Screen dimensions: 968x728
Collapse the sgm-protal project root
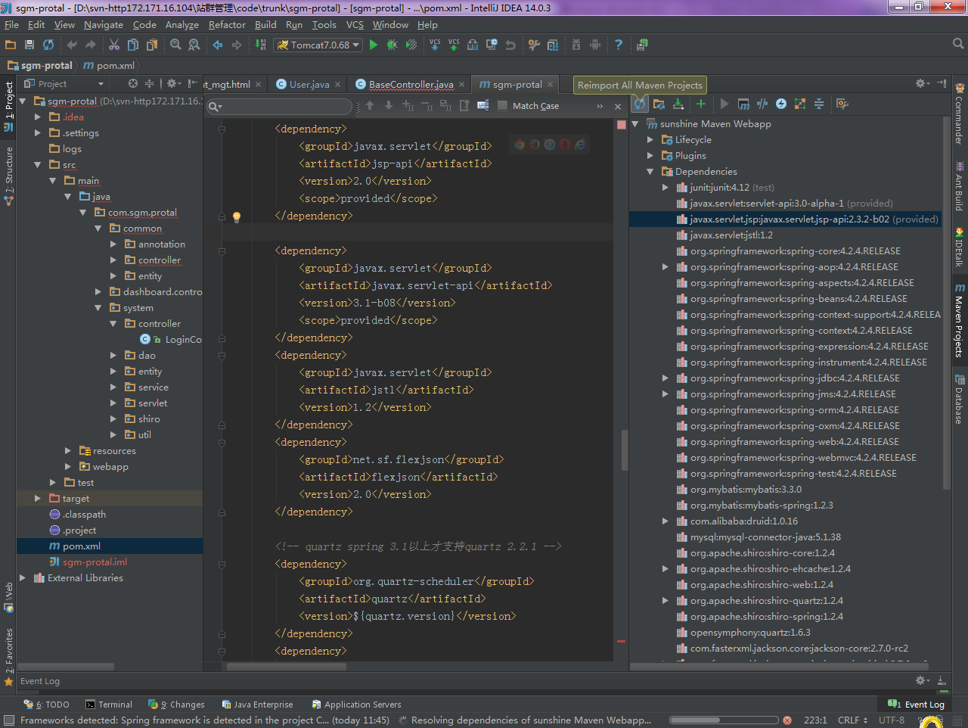[23, 101]
